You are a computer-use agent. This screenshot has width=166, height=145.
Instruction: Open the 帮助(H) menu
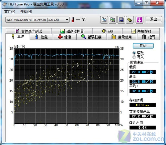(x=26, y=11)
